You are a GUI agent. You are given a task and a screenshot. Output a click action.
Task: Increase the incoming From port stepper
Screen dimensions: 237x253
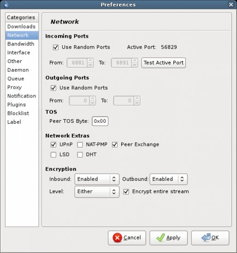point(90,61)
